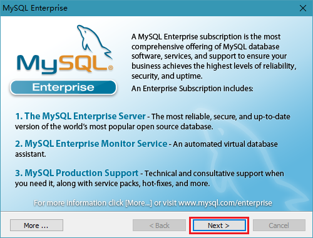313x238 pixels.
Task: Open the More ... information button
Action: click(36, 226)
